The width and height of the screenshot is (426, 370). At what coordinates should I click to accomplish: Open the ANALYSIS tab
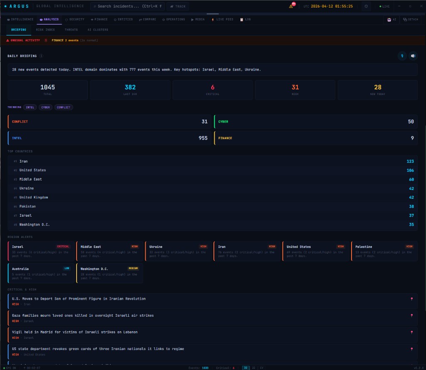49,20
